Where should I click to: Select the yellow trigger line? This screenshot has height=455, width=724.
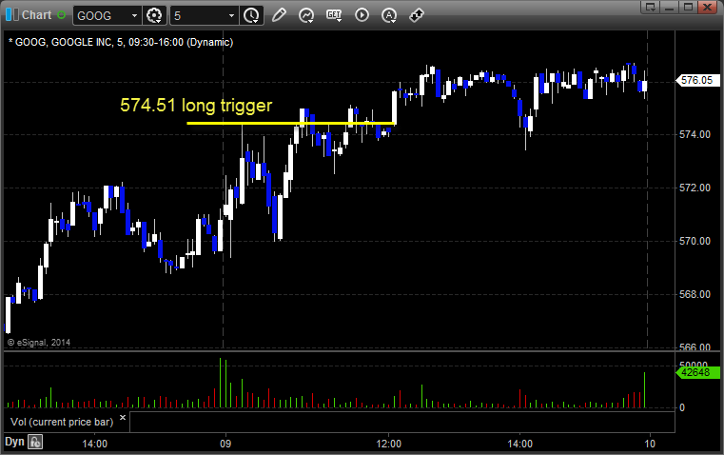click(x=290, y=124)
